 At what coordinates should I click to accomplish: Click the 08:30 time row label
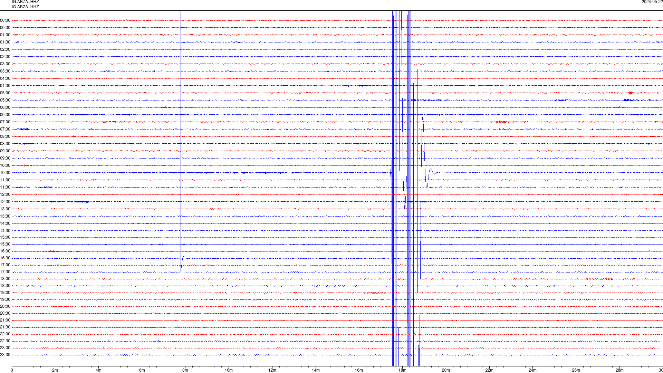click(x=5, y=144)
